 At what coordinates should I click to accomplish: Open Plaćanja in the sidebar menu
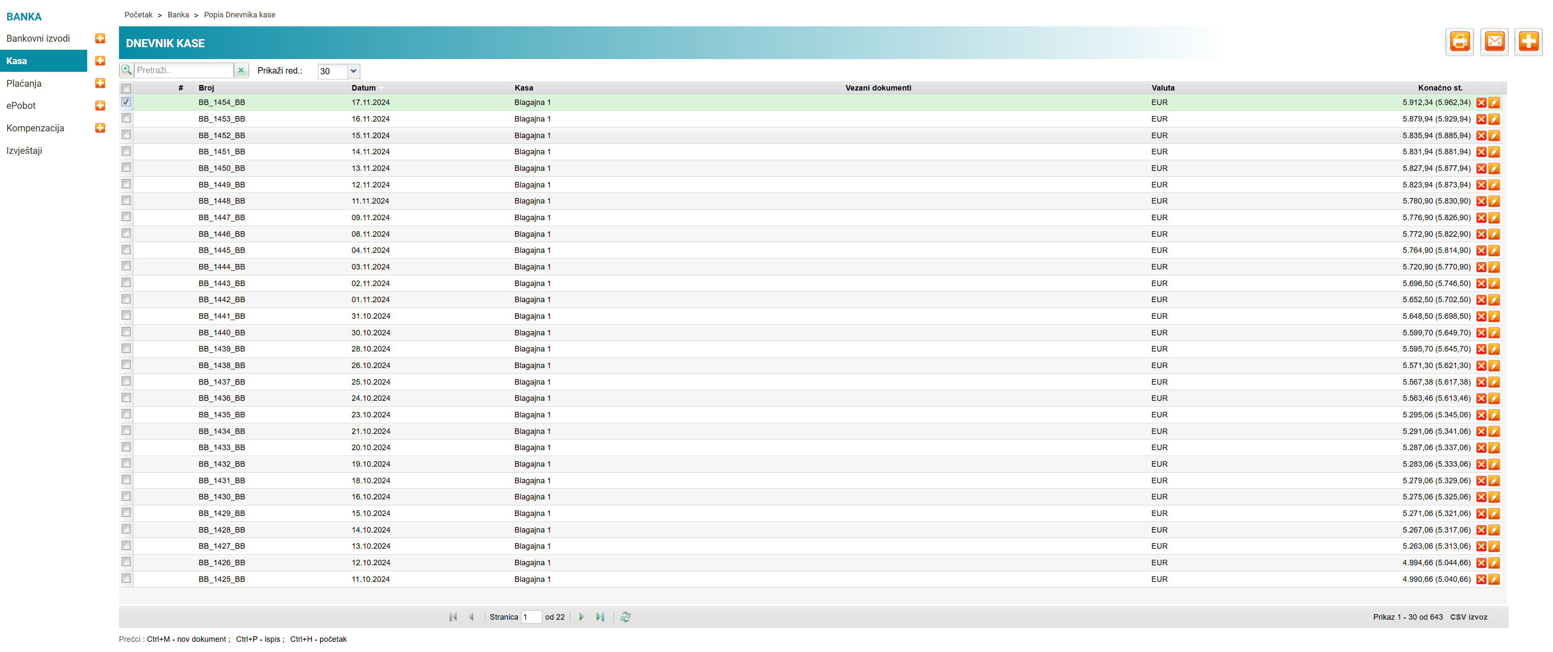(x=24, y=83)
